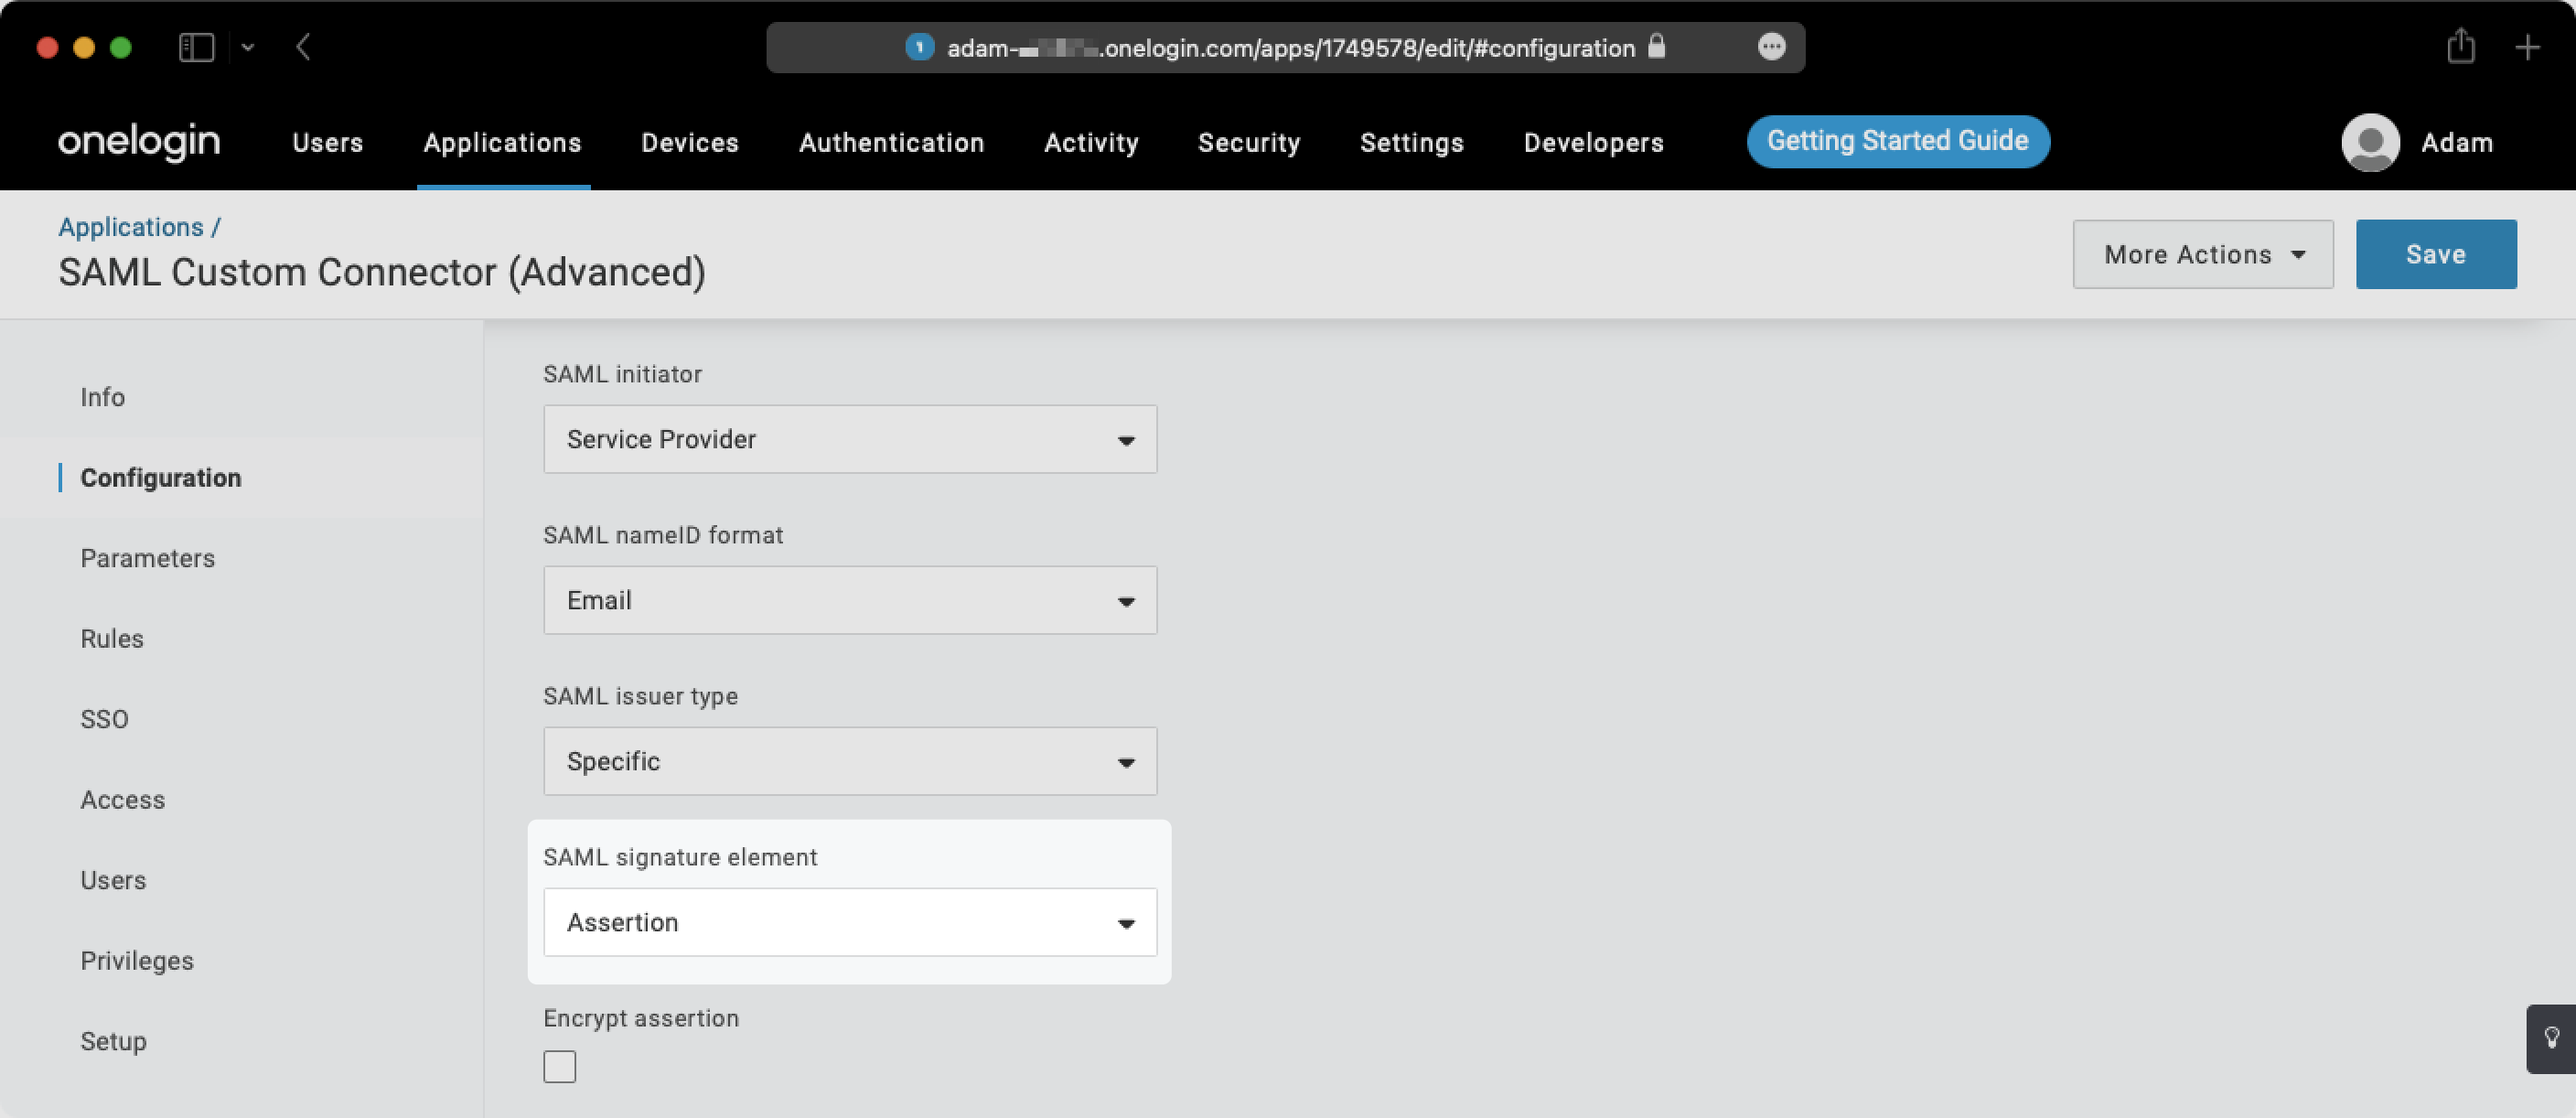Toggle the browser sidebar icon

(x=196, y=46)
